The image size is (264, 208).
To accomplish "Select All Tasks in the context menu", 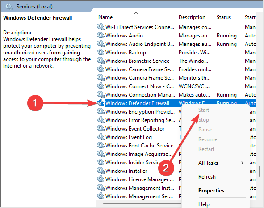I will 208,163.
